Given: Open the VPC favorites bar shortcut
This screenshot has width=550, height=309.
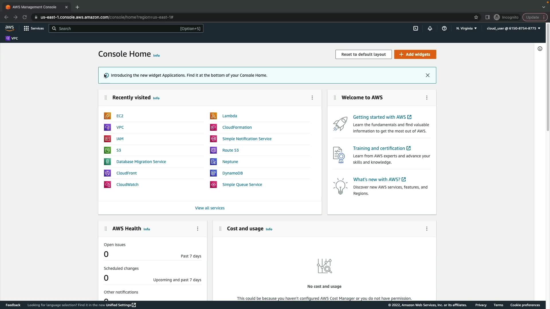Looking at the screenshot, I should (12, 38).
